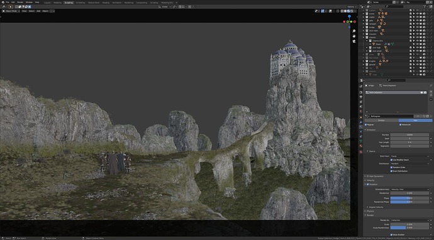
Task: Click the pan hand icon in viewport
Action: [354, 36]
